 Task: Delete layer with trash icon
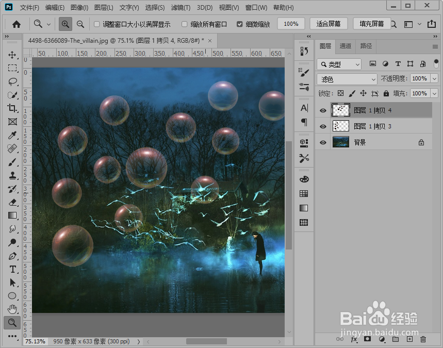423,339
